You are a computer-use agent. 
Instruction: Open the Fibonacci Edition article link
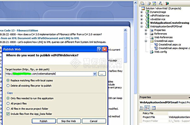tap(19, 30)
